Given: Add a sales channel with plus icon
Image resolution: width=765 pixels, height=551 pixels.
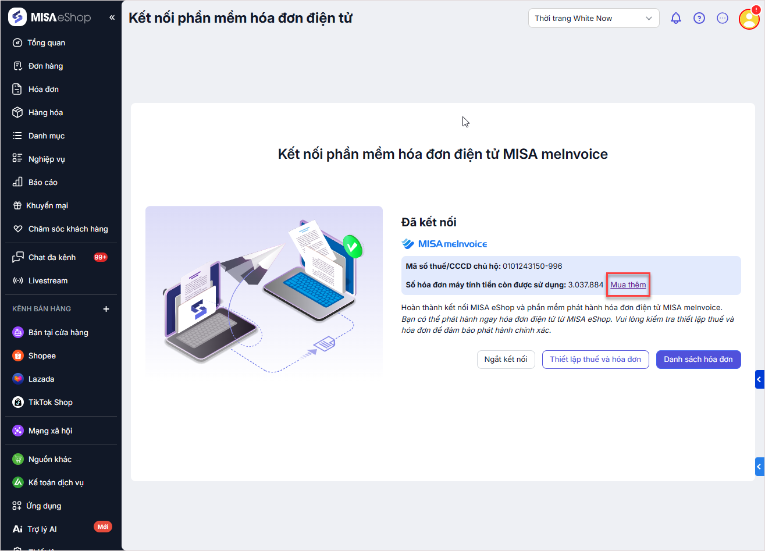Looking at the screenshot, I should (x=106, y=309).
